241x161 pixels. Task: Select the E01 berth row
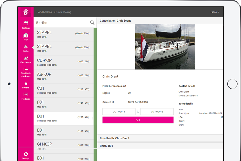pos(63,132)
